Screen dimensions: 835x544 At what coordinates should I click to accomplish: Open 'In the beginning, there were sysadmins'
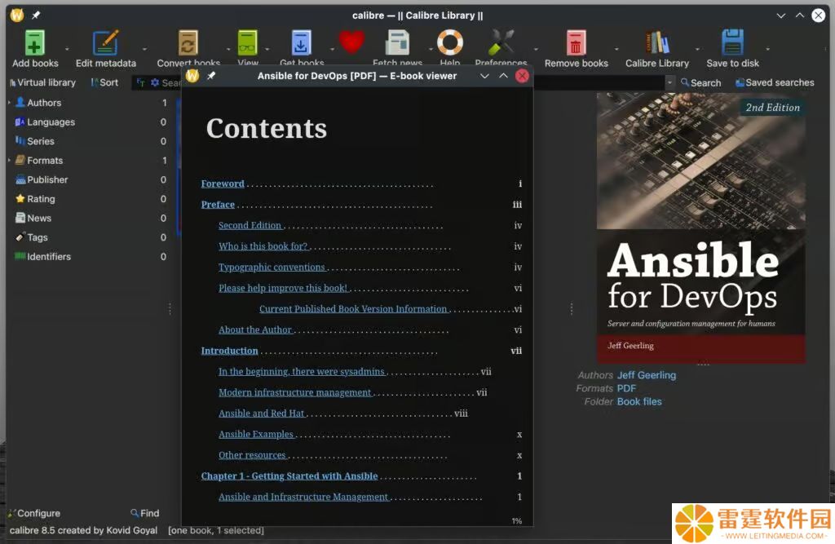pyautogui.click(x=302, y=371)
